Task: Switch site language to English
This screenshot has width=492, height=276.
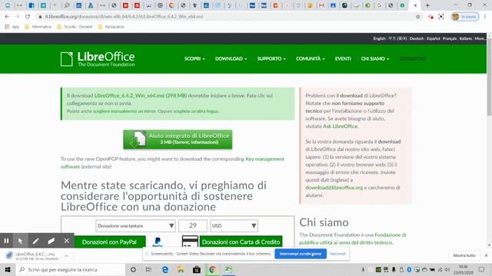Action: (379, 38)
